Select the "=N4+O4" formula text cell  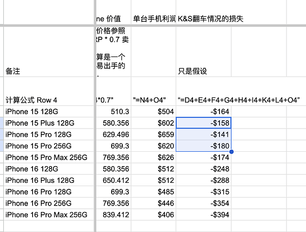point(153,100)
